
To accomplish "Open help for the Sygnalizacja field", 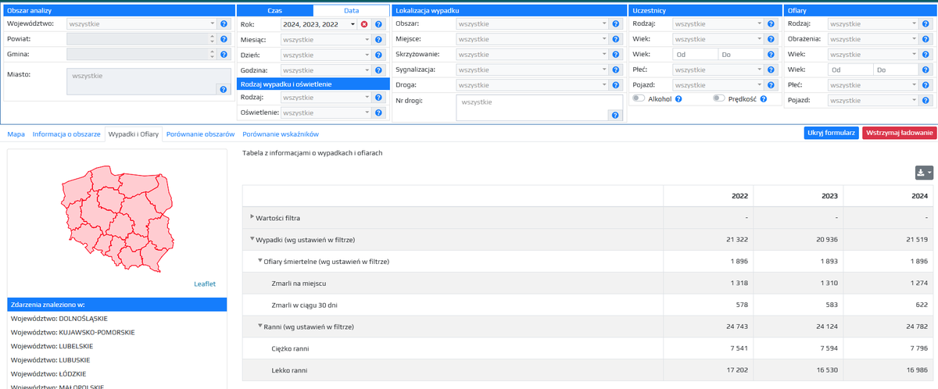I will 616,70.
